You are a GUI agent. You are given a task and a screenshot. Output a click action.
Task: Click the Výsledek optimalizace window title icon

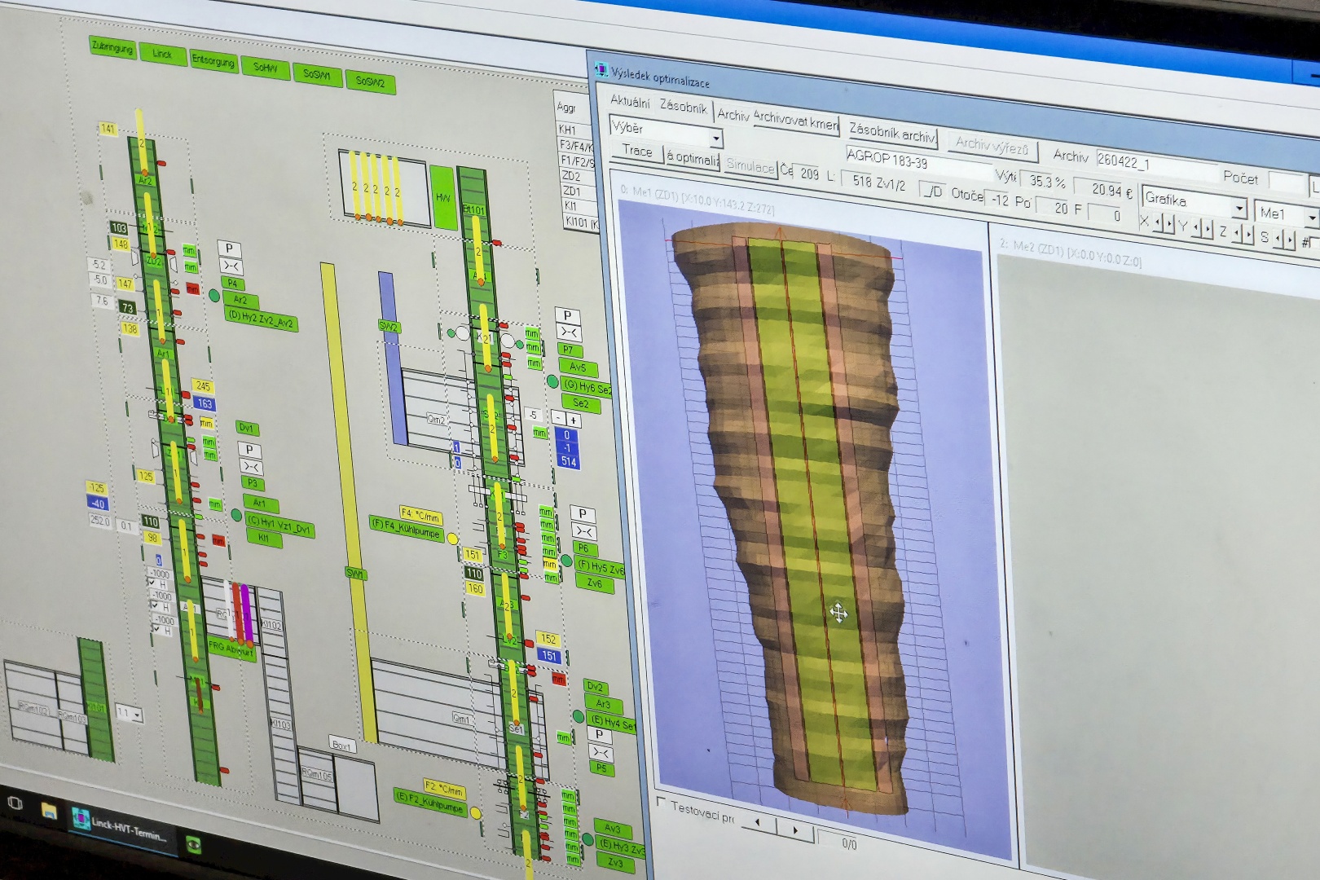(601, 71)
